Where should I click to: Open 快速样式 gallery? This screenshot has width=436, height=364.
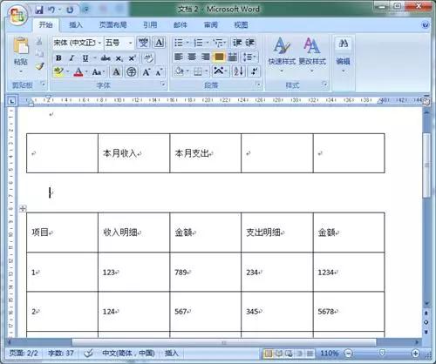tap(282, 54)
